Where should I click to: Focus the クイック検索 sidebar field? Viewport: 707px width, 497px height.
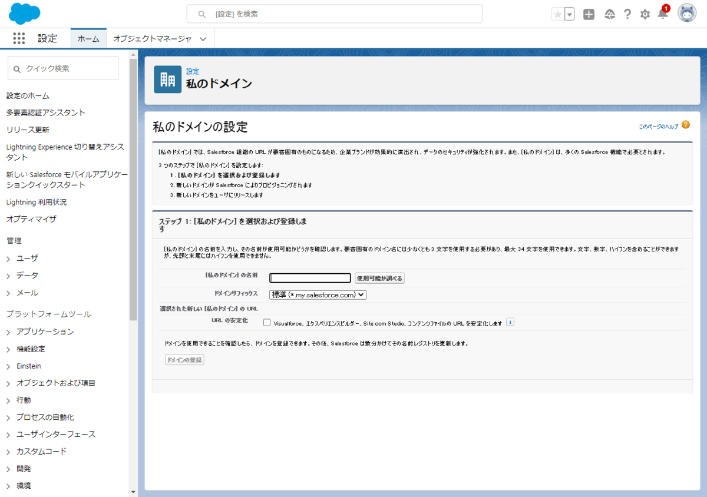click(63, 68)
